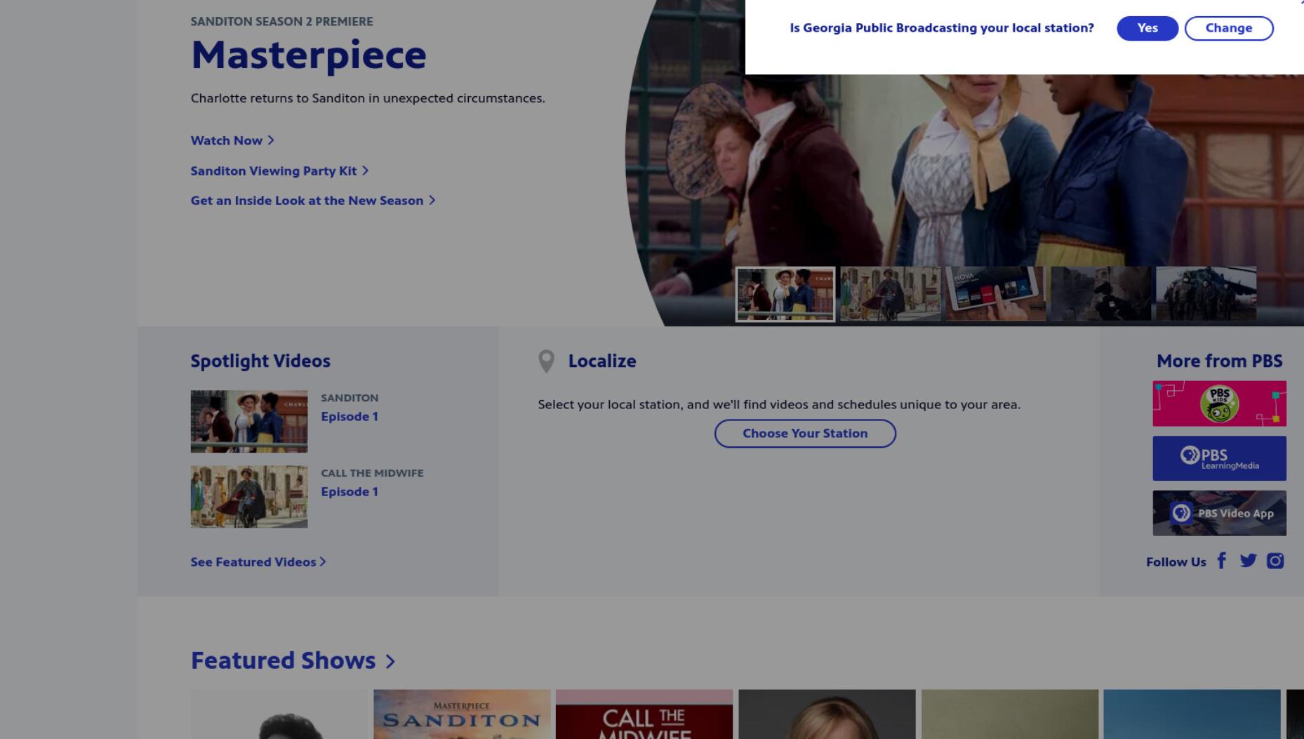
Task: Click the CALL THE MIDWIFE spotlight label
Action: (x=372, y=473)
